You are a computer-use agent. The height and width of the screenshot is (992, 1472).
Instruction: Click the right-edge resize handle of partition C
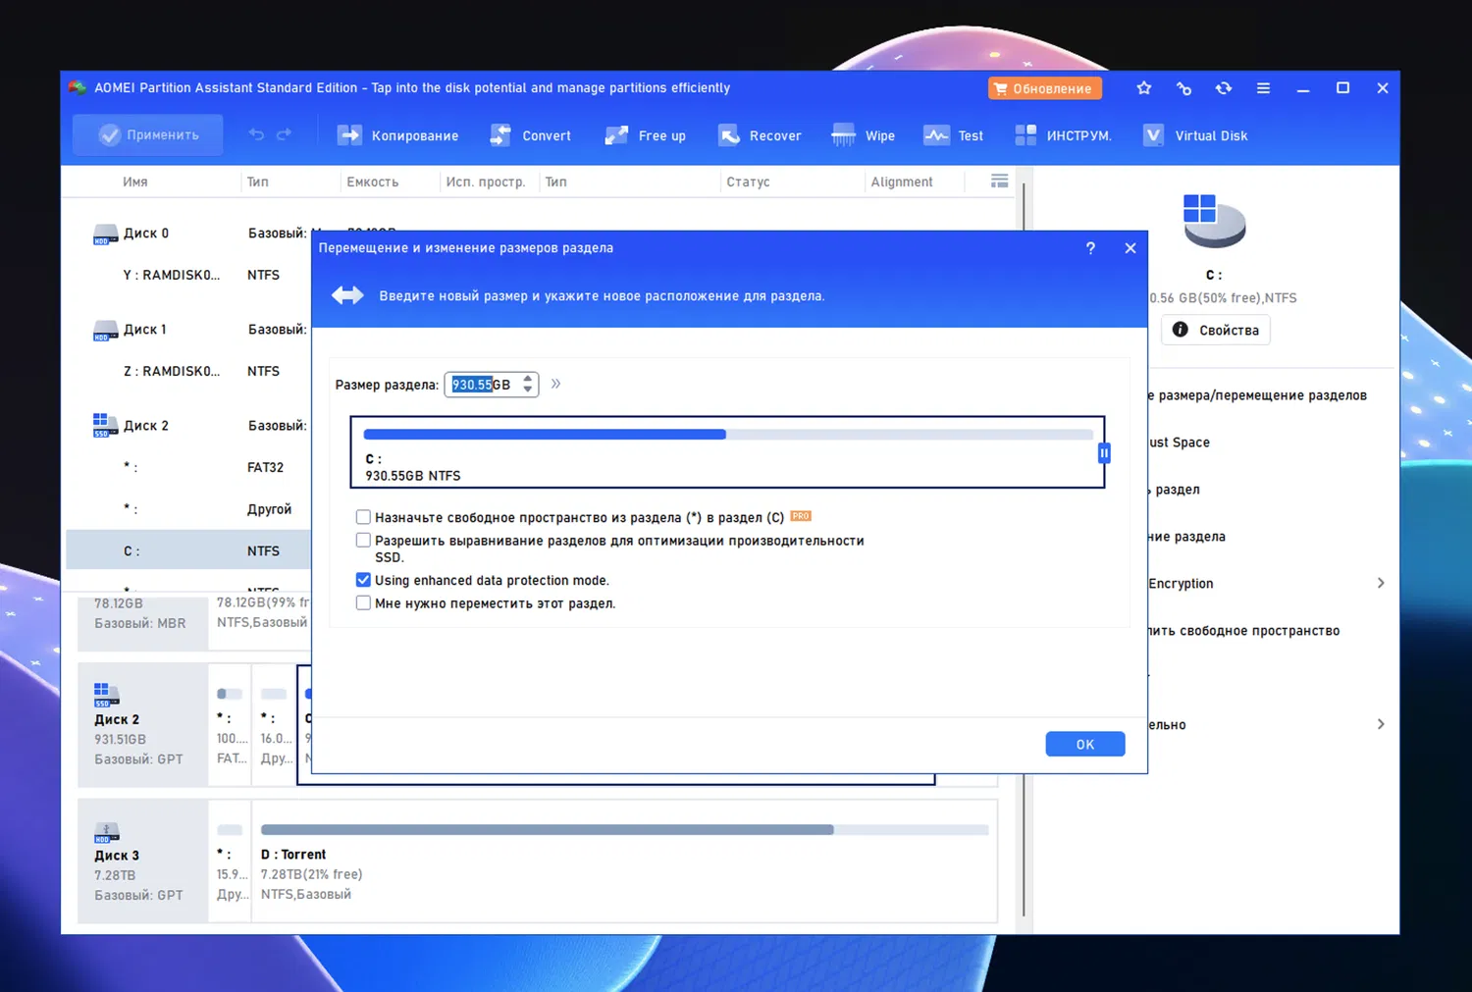click(1104, 452)
